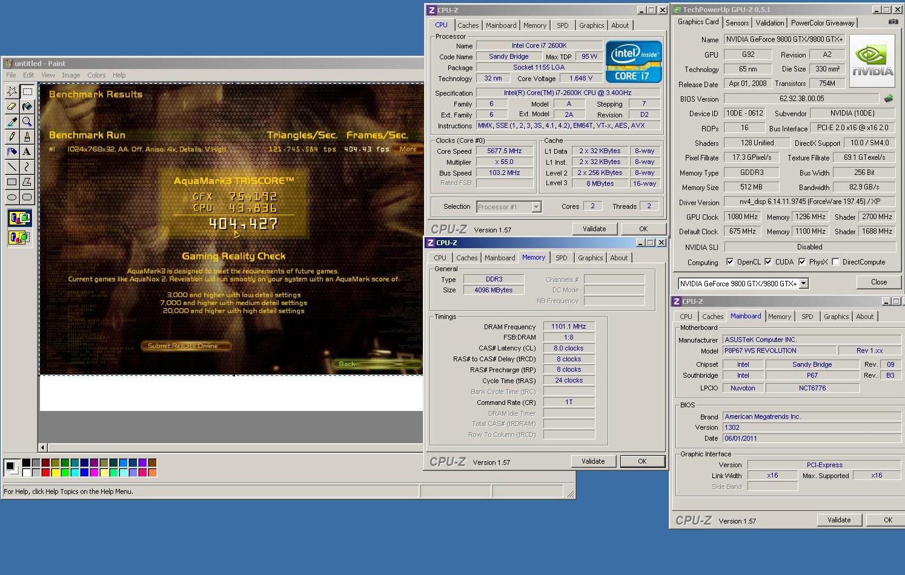Click the Close button in GPU-Z
The image size is (905, 575).
point(878,282)
